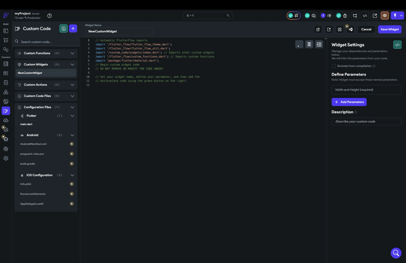The width and height of the screenshot is (406, 263).
Task: Open the Firestore database icon under Connect
Action: coord(6,64)
